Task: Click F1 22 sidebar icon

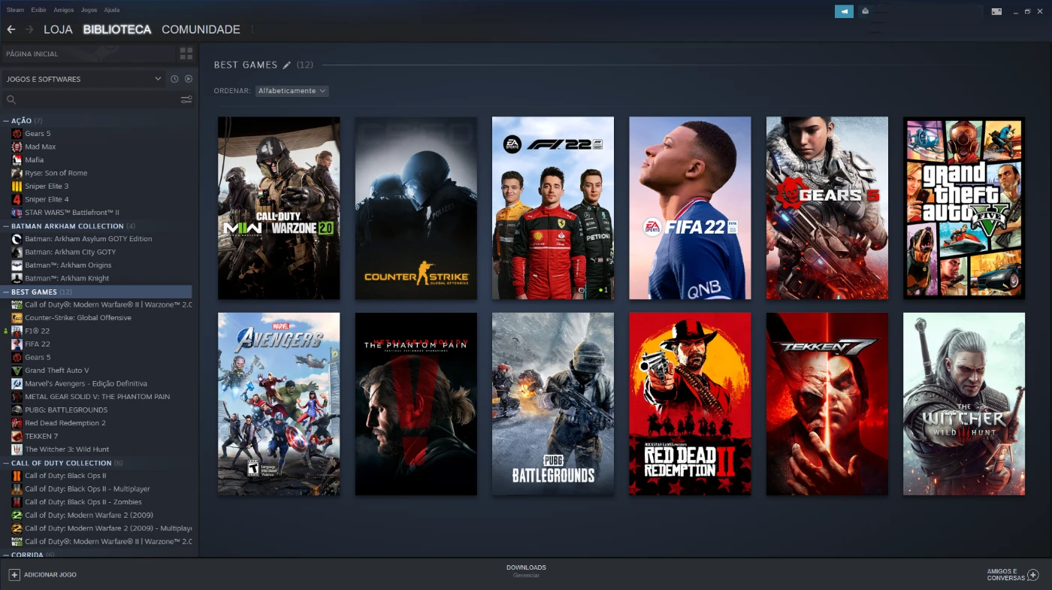Action: point(17,331)
